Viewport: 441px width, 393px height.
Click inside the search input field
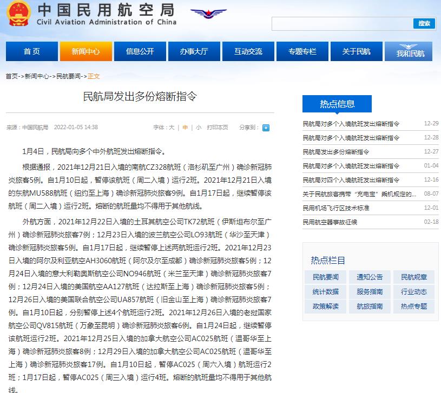[342, 24]
